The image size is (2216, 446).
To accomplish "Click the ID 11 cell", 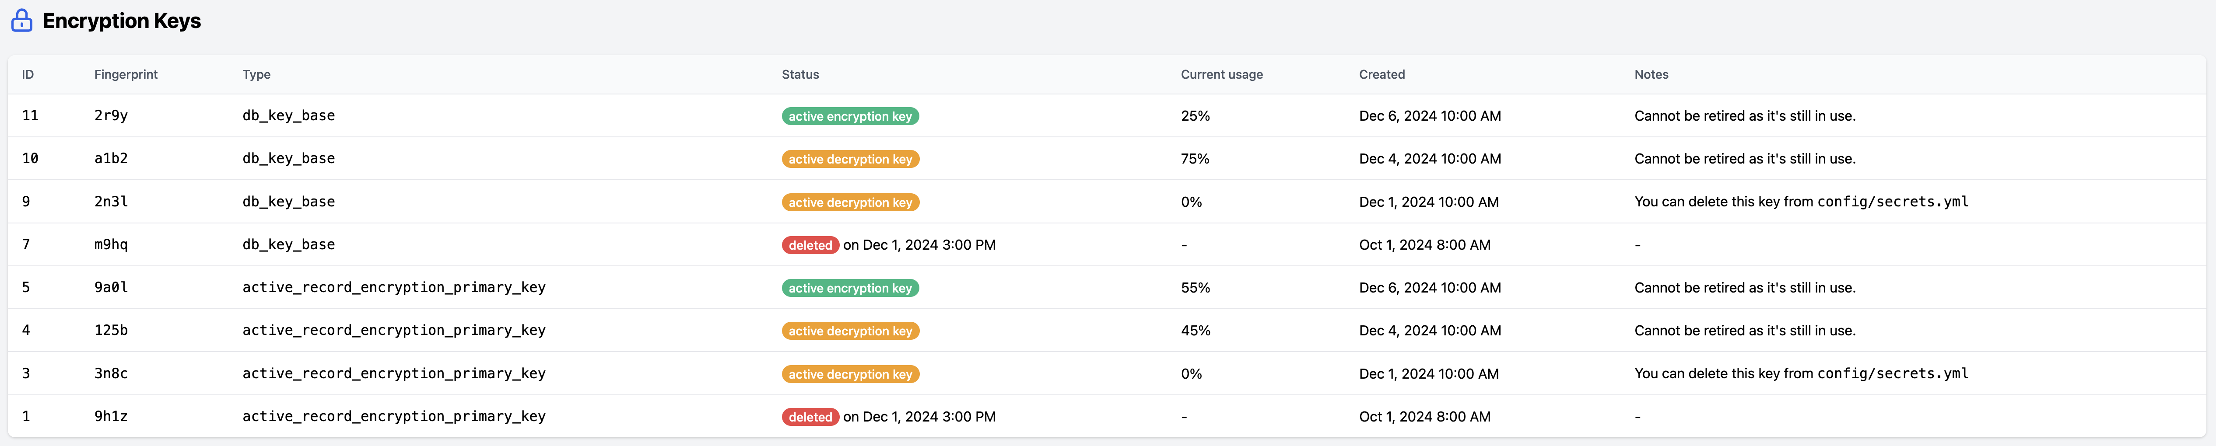I will [30, 116].
